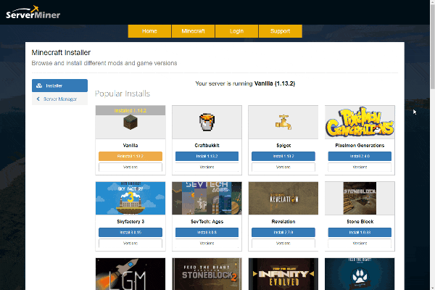
Task: Select the Installer sidebar tab
Action: click(x=59, y=86)
